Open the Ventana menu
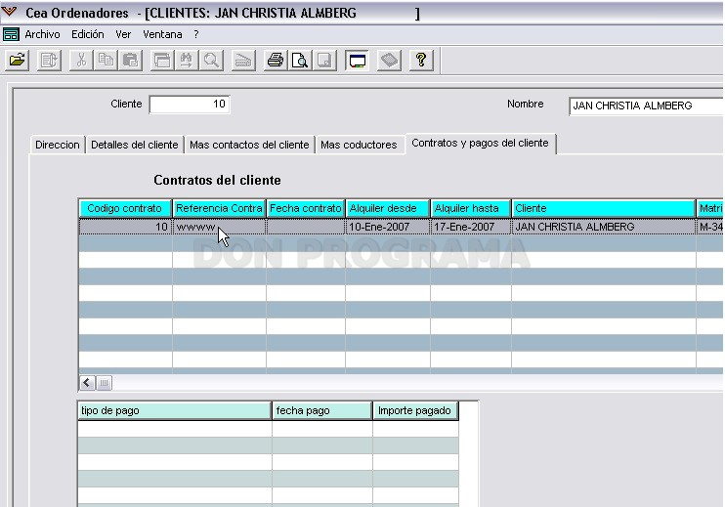Image resolution: width=725 pixels, height=507 pixels. 162,34
